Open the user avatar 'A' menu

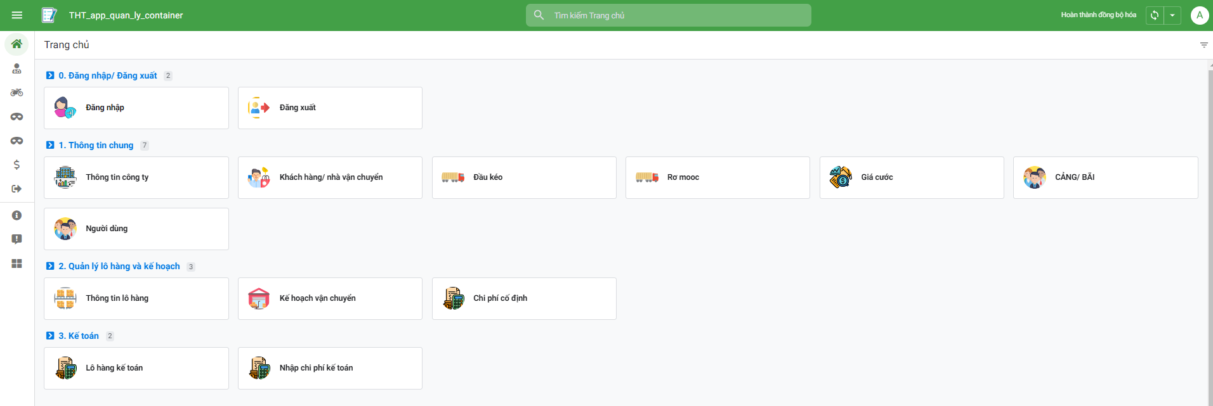(1199, 15)
